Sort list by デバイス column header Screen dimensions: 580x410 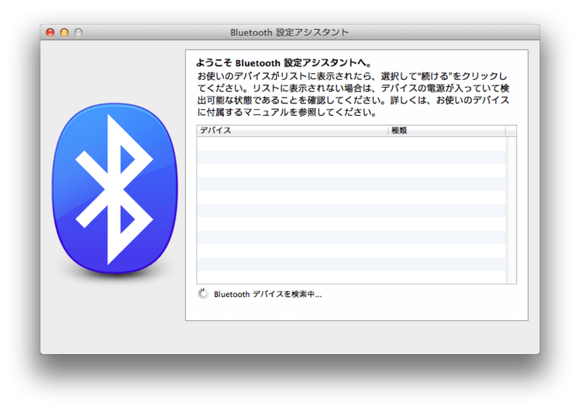click(290, 131)
